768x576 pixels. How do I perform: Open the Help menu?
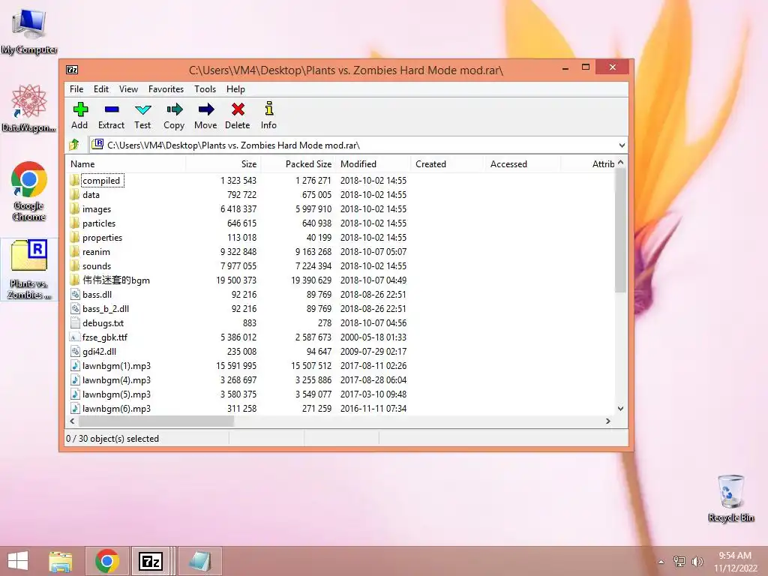pos(235,89)
